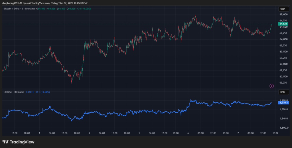This screenshot has width=292, height=148.
Task: Click the −0.1 (−0.00%) ETH change value
Action: pos(42,92)
